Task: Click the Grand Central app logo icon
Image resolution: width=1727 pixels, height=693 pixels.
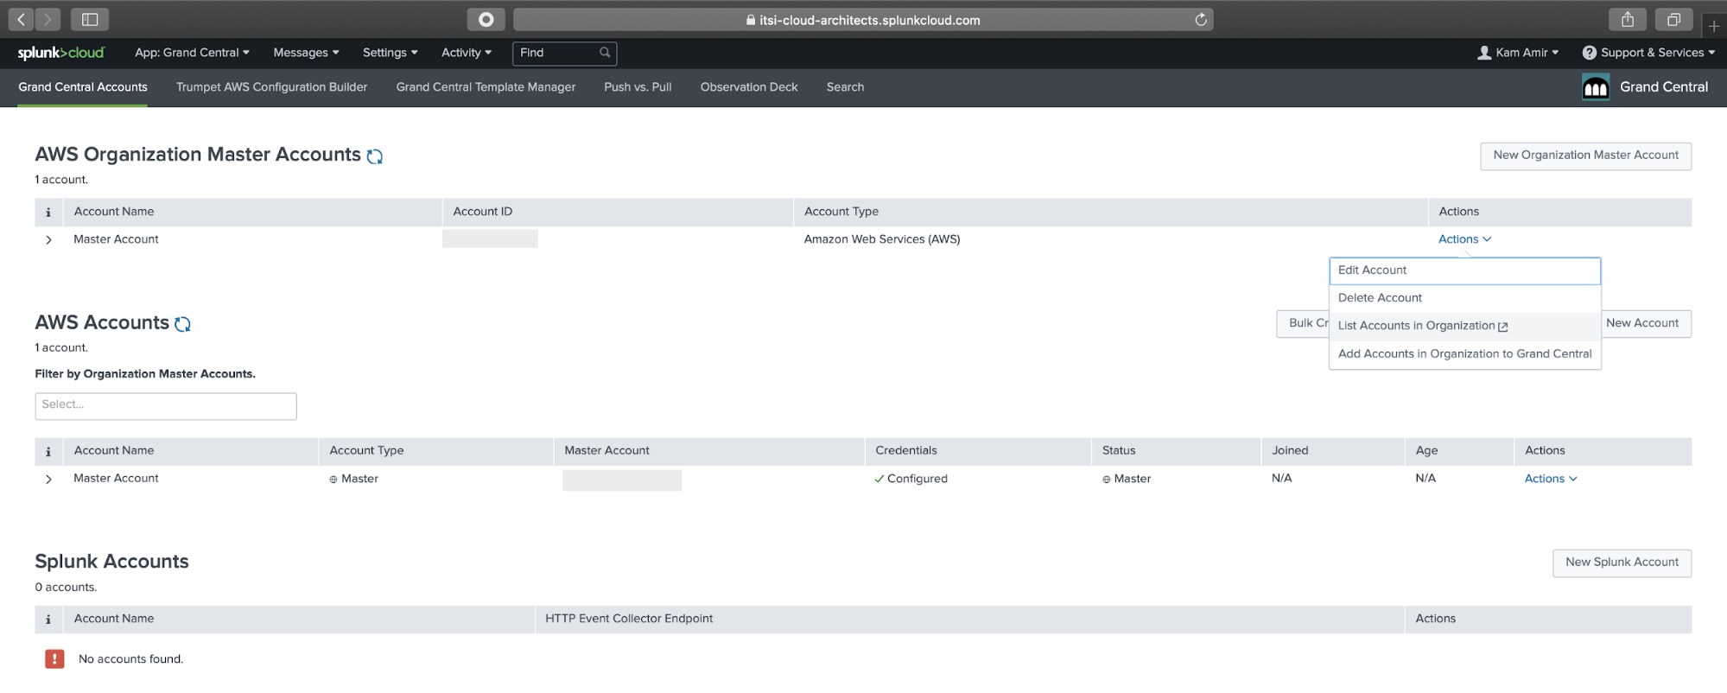Action: (x=1595, y=87)
